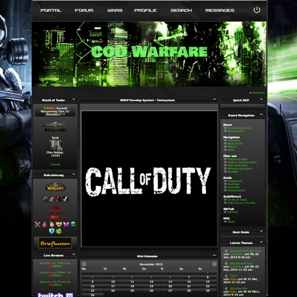This screenshot has width=297, height=297.
Task: Collapse the GDKP Develop System block
Action: (214, 99)
